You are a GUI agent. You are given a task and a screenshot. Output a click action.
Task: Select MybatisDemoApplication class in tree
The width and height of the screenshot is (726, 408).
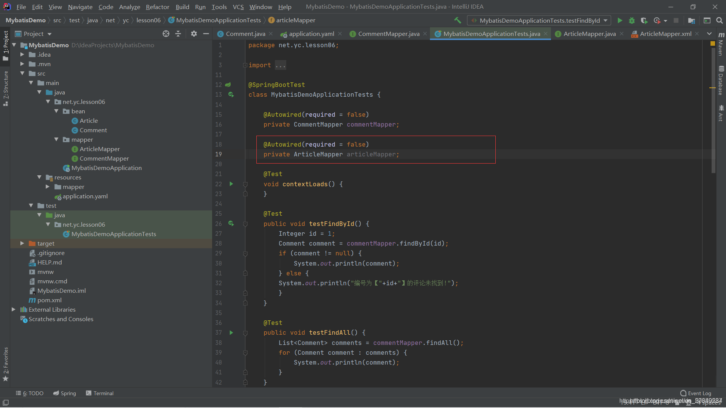(106, 168)
